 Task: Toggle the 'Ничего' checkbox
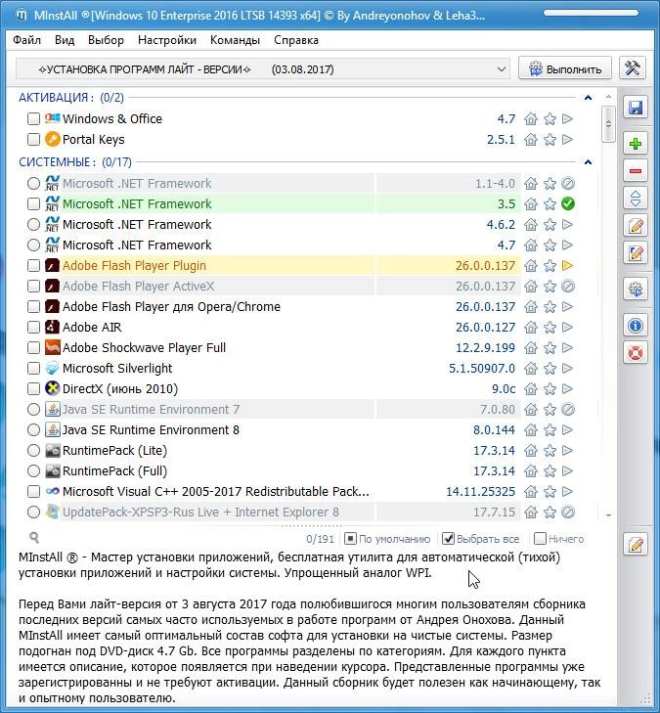pyautogui.click(x=540, y=539)
